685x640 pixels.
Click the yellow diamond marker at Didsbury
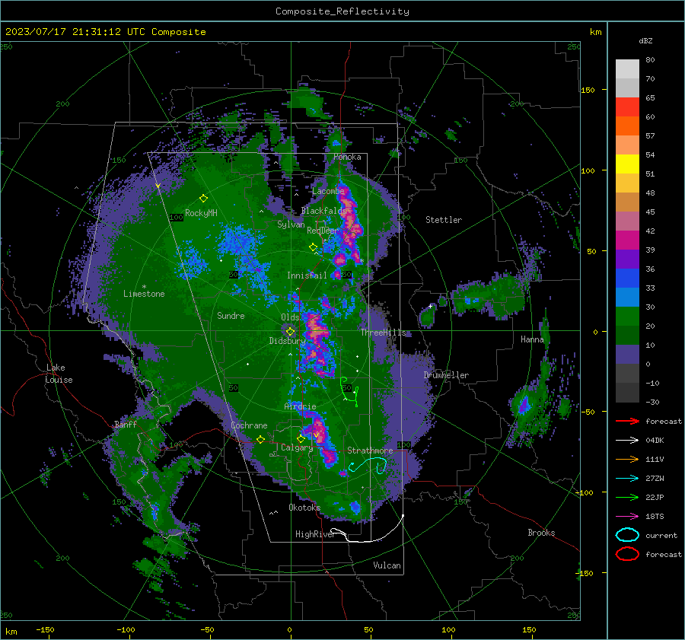tap(290, 332)
